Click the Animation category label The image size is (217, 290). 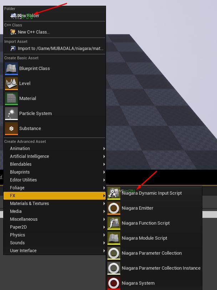(x=20, y=149)
